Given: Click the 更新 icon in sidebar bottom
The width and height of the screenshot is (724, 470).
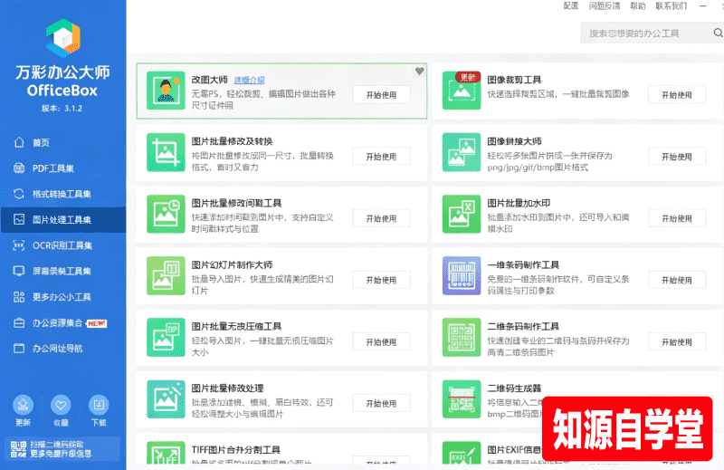Looking at the screenshot, I should [24, 406].
